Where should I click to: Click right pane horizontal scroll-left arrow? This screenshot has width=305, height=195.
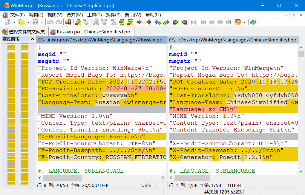tap(171, 178)
